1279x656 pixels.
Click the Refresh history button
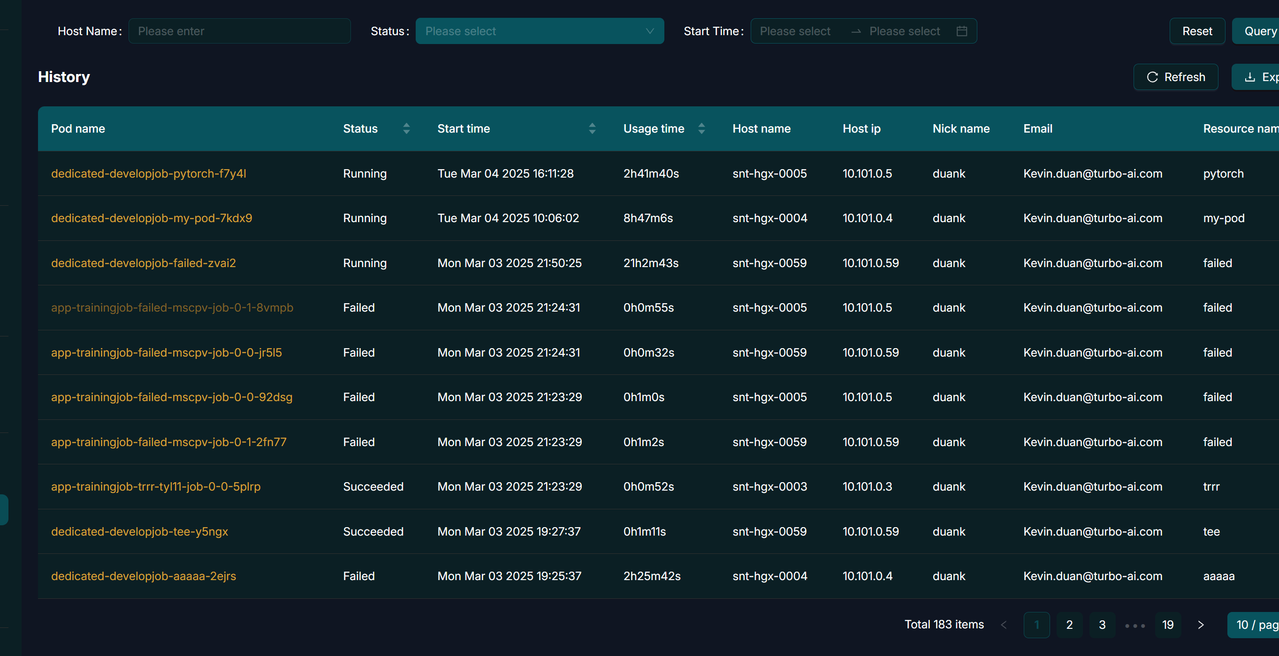[1175, 77]
